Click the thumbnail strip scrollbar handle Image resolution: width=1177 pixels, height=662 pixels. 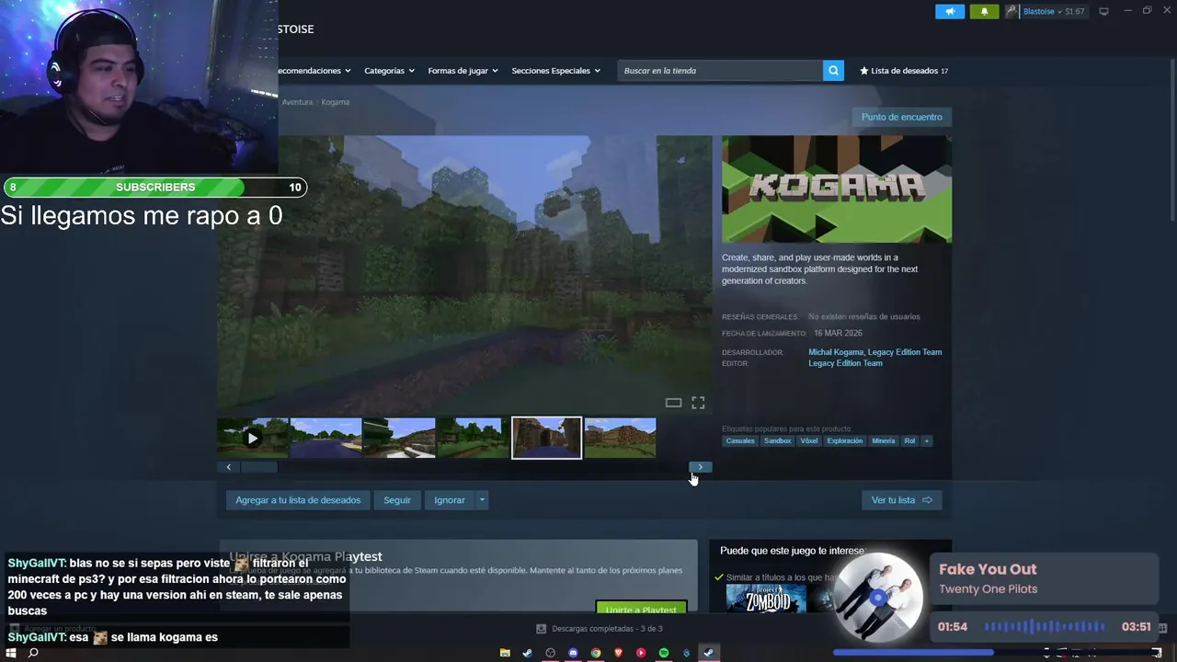click(x=258, y=467)
